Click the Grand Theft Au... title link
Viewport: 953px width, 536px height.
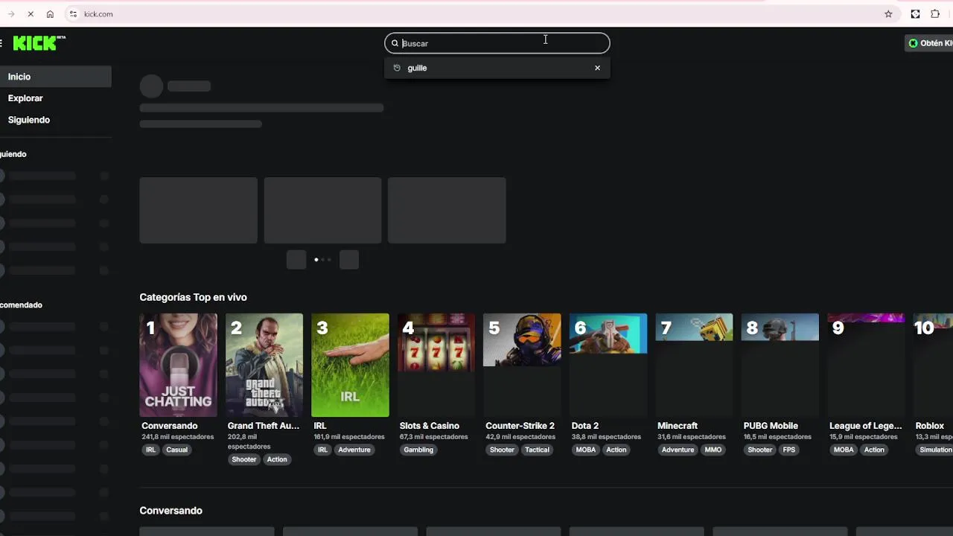pos(264,426)
